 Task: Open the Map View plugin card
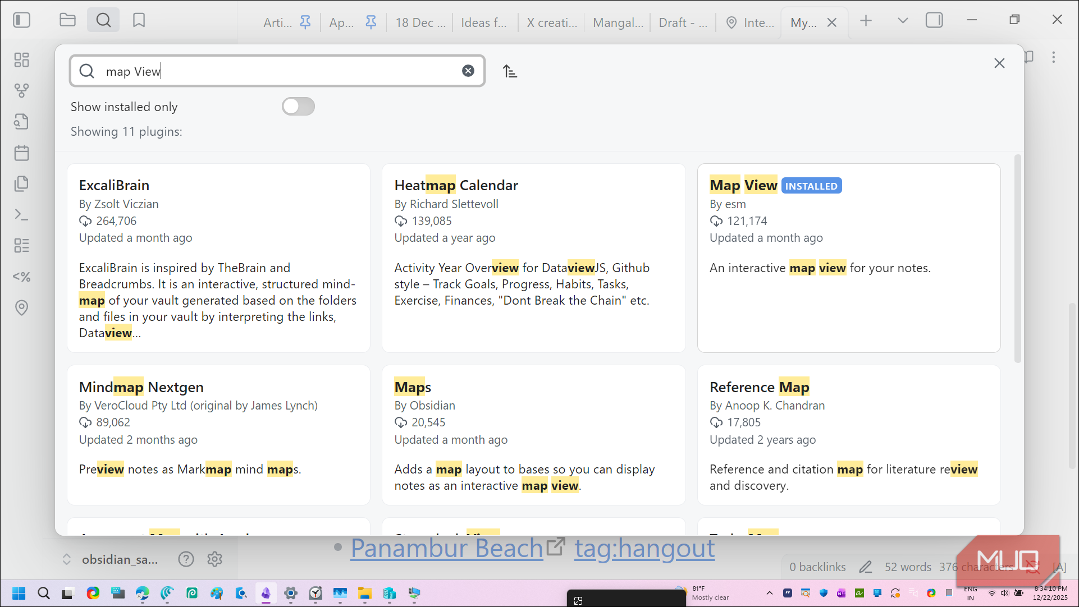point(849,258)
